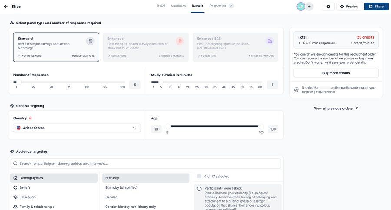The height and width of the screenshot is (210, 391).
Task: Choose the Gender attribute
Action: 146,197
